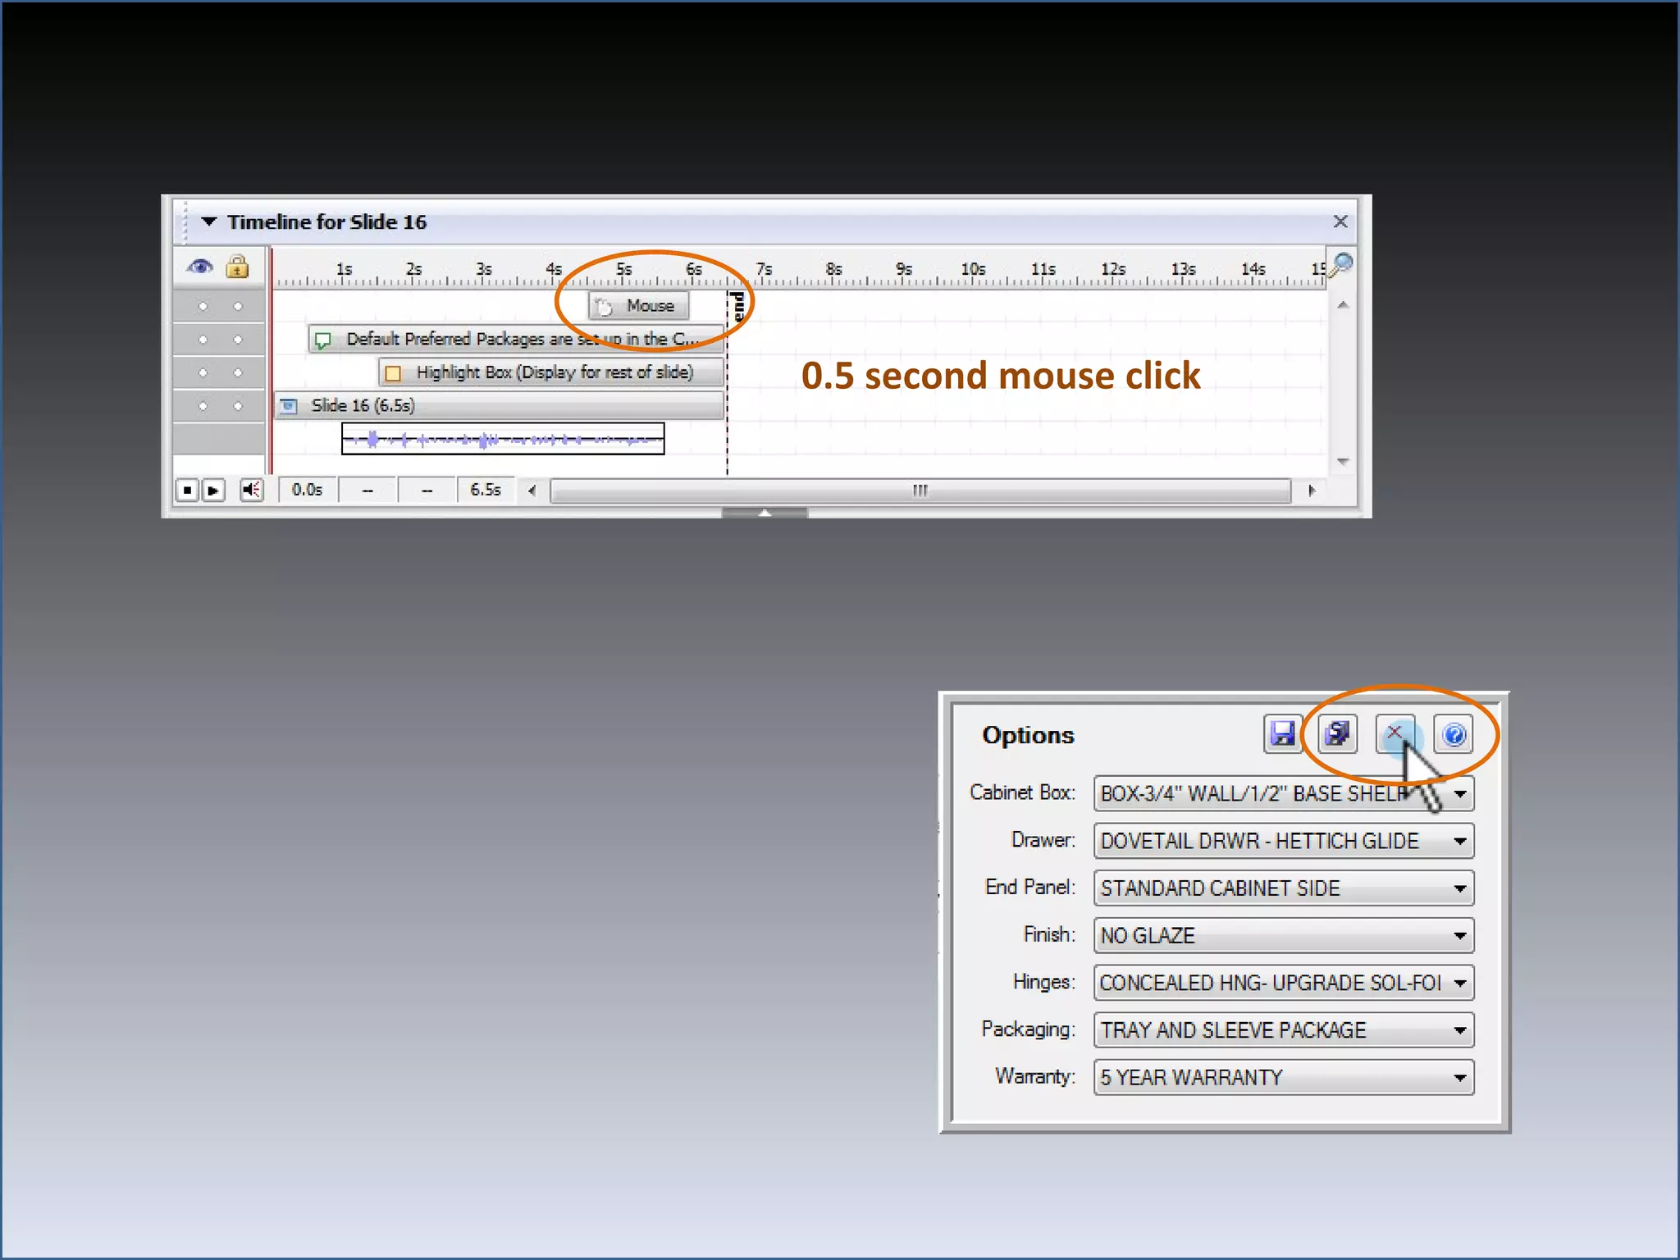Viewport: 1680px width, 1260px height.
Task: Click the scroll right arrow of timeline
Action: pyautogui.click(x=1312, y=491)
